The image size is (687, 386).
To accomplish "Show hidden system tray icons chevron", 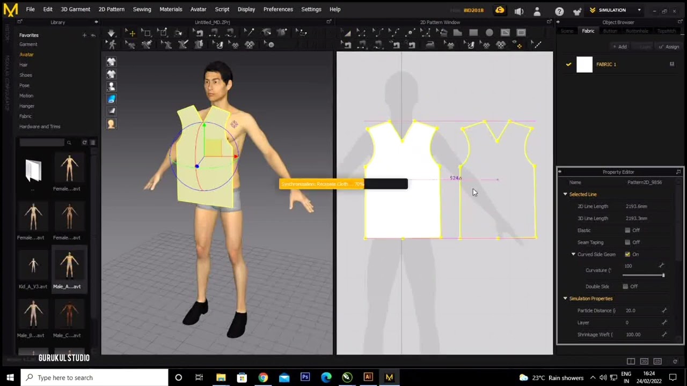I will pyautogui.click(x=593, y=377).
